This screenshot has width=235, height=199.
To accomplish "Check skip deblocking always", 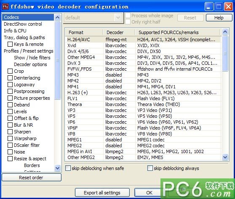I will pyautogui.click(x=150, y=168).
